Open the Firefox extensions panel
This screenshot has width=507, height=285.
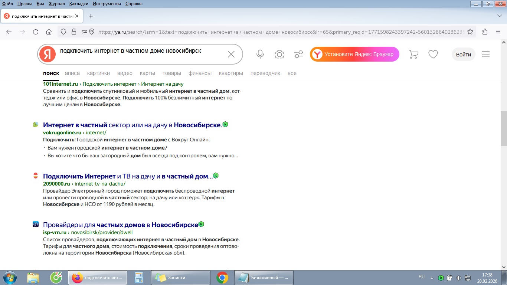click(x=485, y=32)
